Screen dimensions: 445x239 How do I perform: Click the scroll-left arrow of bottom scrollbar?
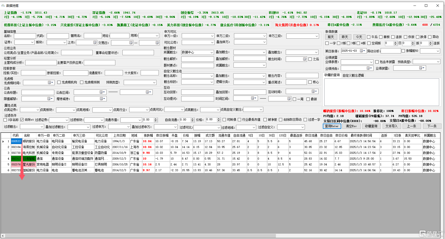3,236
